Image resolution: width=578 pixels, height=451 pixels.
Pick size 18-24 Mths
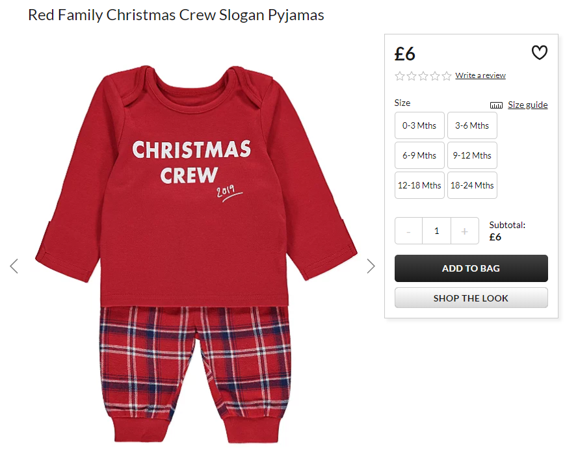click(472, 185)
